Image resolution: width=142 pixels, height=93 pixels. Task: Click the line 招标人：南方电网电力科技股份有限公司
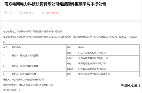tap(23, 79)
